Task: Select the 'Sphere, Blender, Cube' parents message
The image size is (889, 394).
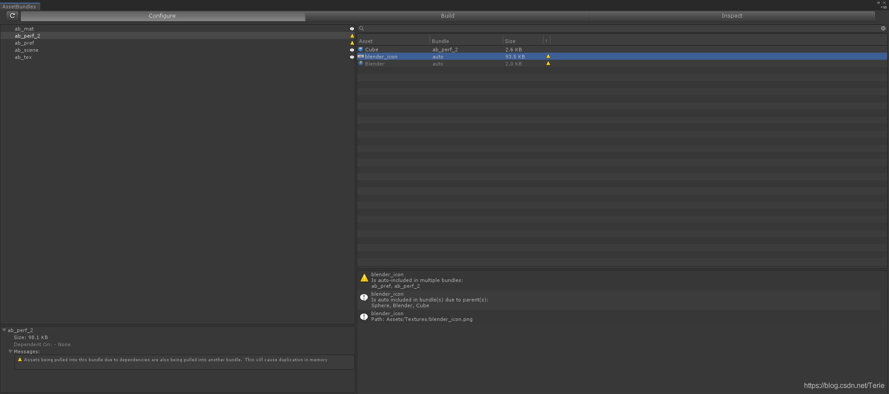Action: [x=619, y=300]
